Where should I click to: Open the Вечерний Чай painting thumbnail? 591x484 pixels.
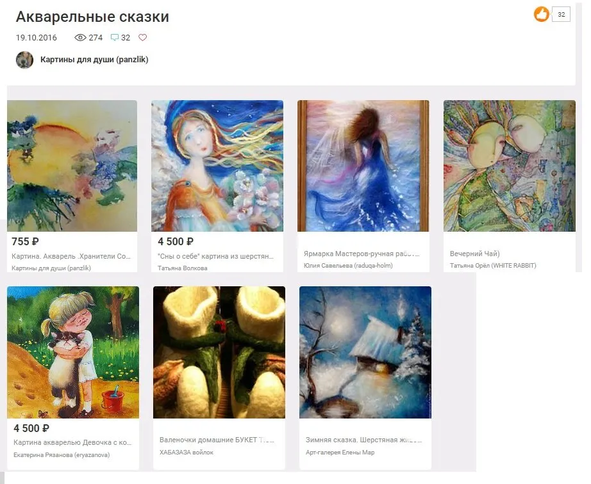click(510, 166)
